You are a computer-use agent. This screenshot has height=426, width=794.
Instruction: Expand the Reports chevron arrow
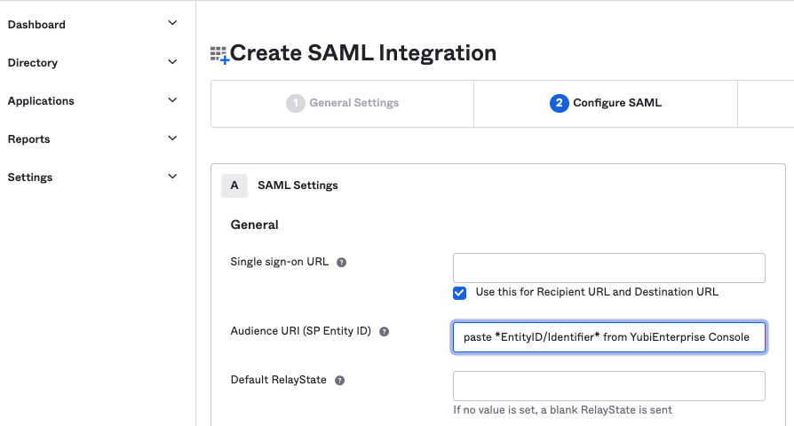point(172,138)
